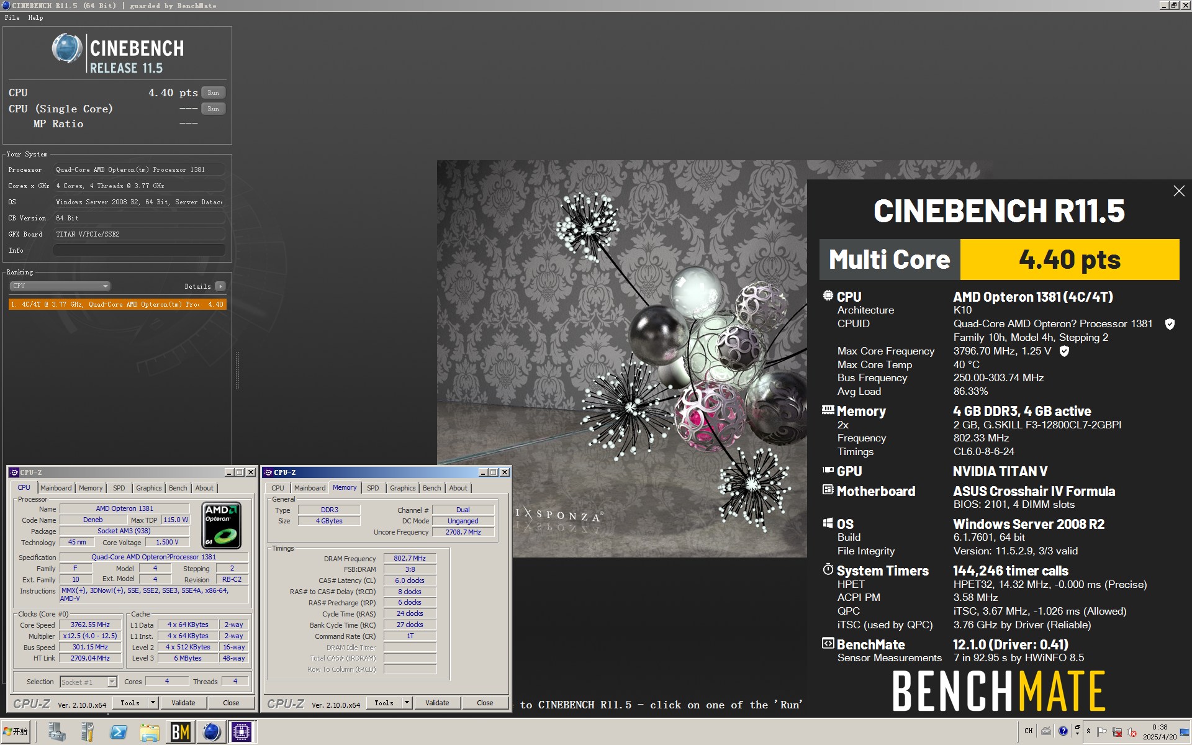Switch to CPU-Z via purple chip taskbar icon
The height and width of the screenshot is (745, 1192).
(242, 732)
